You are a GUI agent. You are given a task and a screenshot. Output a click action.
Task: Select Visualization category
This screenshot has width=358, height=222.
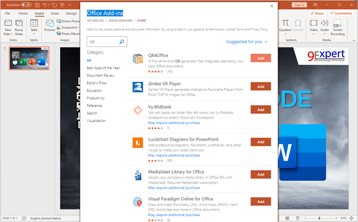[96, 121]
